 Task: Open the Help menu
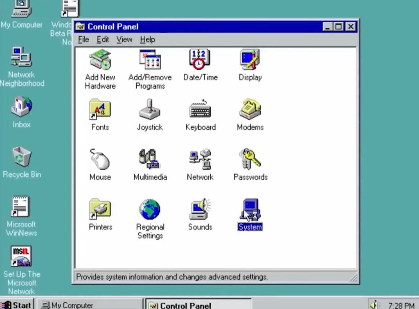[x=147, y=40]
